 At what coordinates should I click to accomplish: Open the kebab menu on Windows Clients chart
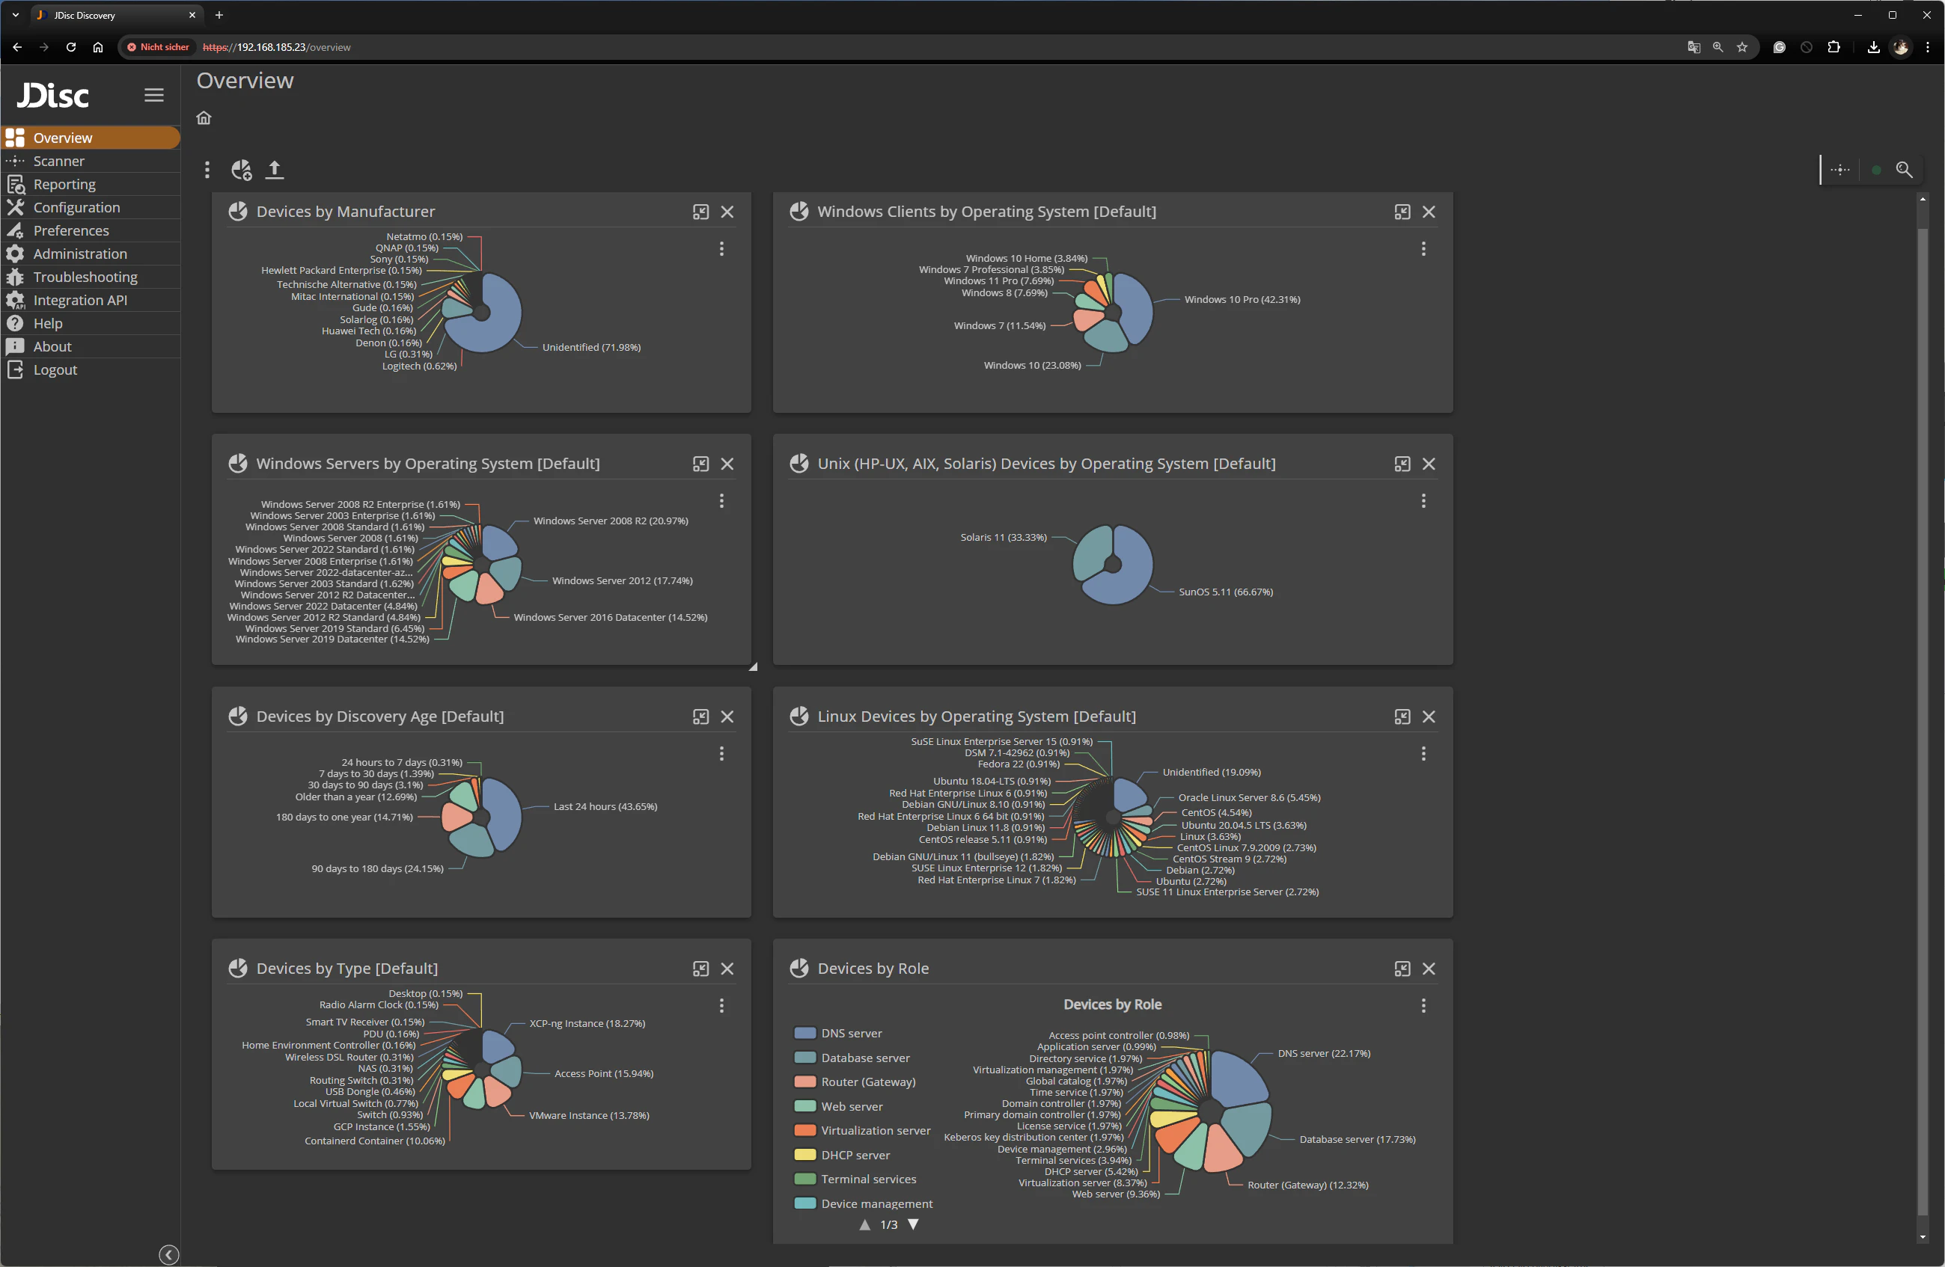[x=1423, y=249]
